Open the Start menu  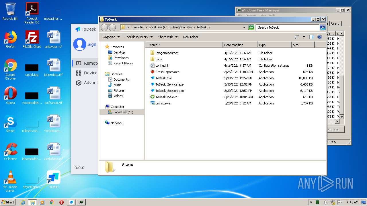[8, 202]
